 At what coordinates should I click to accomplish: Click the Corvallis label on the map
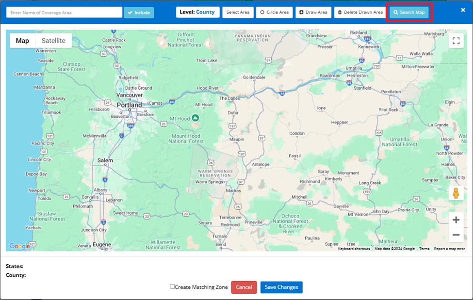coord(90,197)
